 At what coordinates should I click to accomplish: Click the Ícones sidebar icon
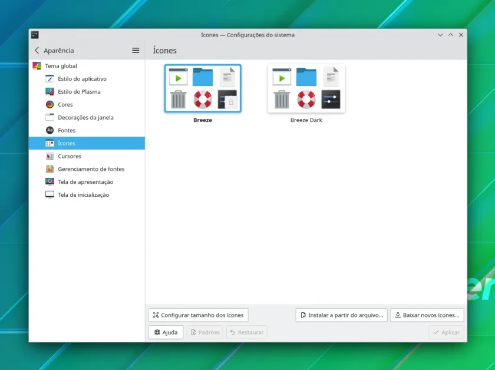[x=50, y=143]
